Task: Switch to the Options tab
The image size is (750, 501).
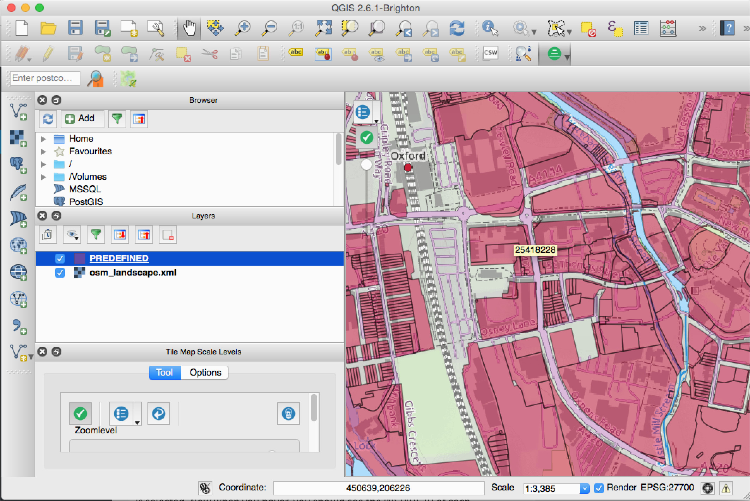Action: pyautogui.click(x=205, y=372)
